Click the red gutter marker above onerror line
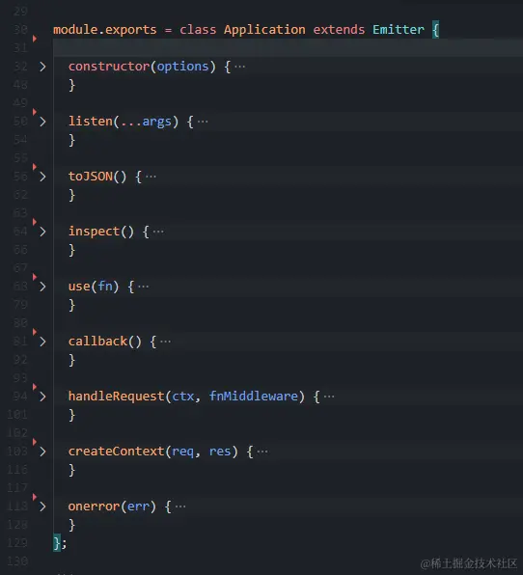This screenshot has width=523, height=575. 35,497
